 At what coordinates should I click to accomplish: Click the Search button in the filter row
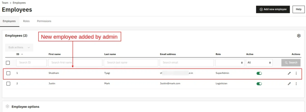click(291, 63)
